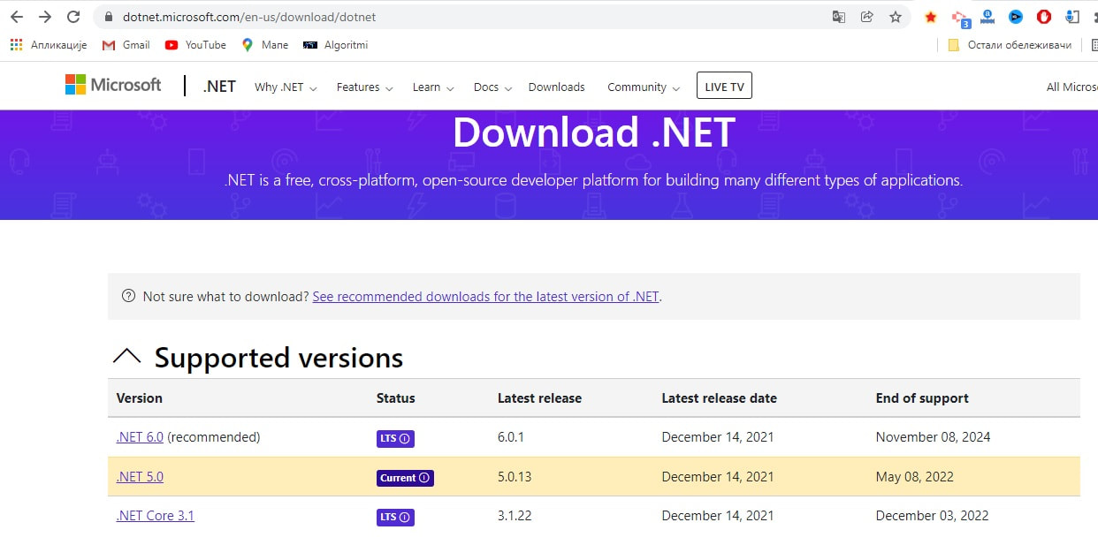Image resolution: width=1098 pixels, height=545 pixels.
Task: Open the round blue arrow extension icon
Action: click(x=1016, y=17)
